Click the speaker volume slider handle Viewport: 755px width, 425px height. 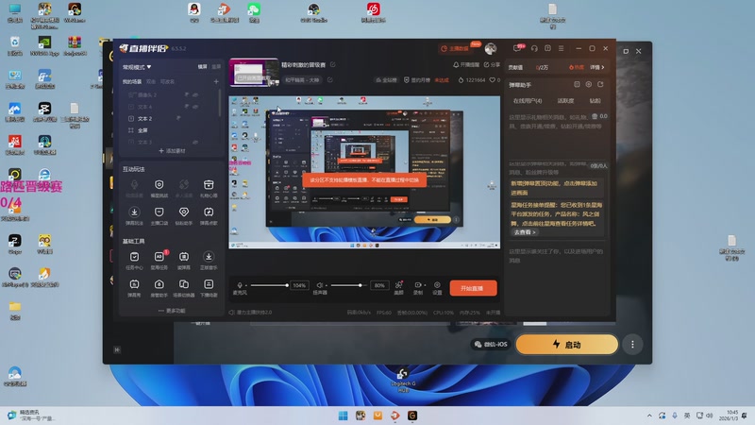(361, 285)
